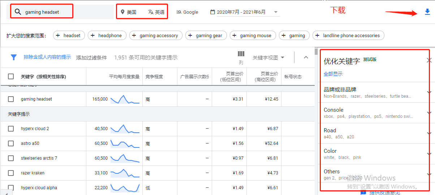The width and height of the screenshot is (435, 195).
Task: Download keyword ideas with download icon
Action: click(427, 12)
